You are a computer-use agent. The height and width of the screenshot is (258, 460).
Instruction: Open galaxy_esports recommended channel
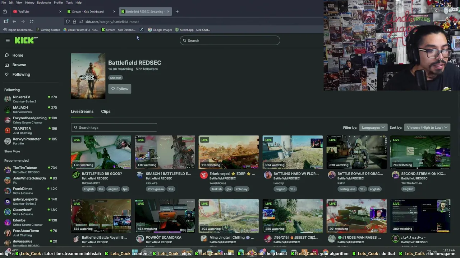(x=31, y=201)
